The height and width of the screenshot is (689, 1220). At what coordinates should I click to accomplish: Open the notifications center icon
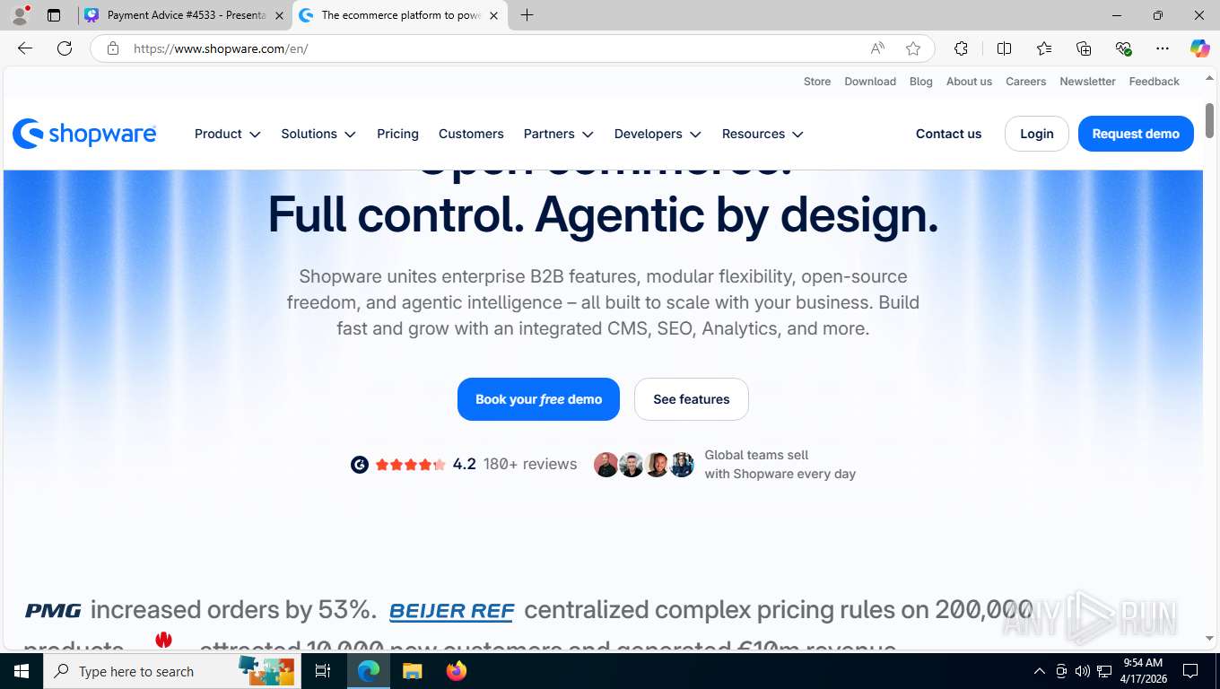1190,671
